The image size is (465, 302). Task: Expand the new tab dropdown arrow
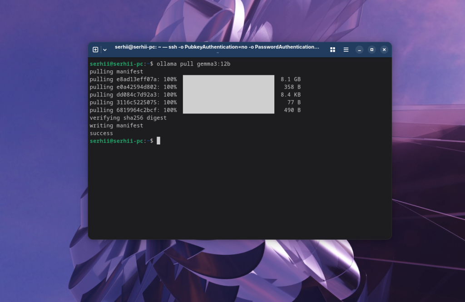pos(105,50)
